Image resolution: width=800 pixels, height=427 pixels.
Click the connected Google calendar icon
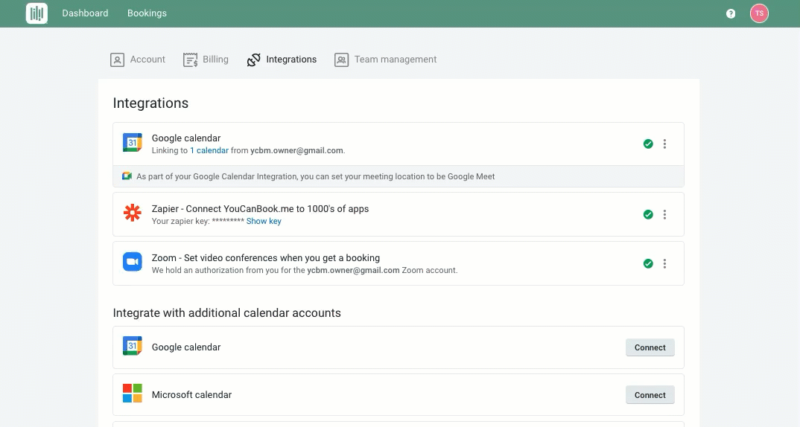pyautogui.click(x=132, y=143)
